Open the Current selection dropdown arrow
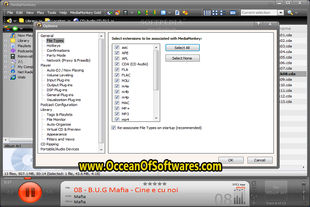The height and width of the screenshot is (207, 310). pos(281,13)
